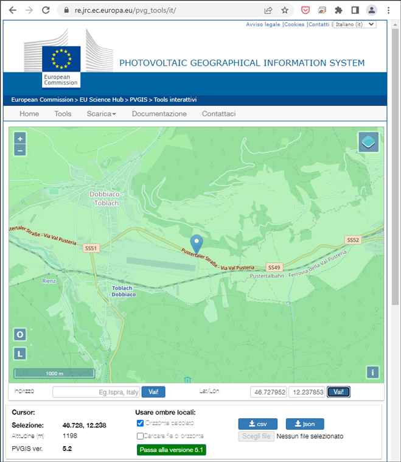The height and width of the screenshot is (462, 401).
Task: Download horizon data as csv
Action: [x=257, y=424]
